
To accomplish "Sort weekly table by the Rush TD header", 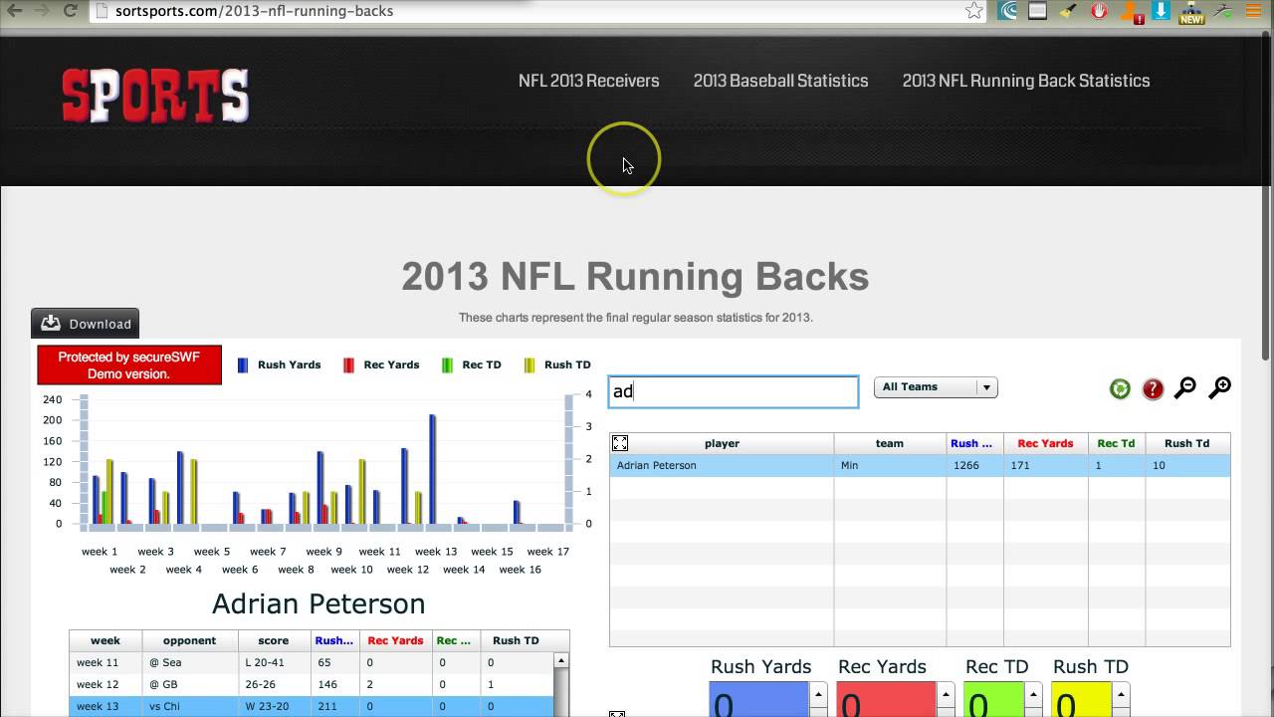I will pyautogui.click(x=516, y=640).
